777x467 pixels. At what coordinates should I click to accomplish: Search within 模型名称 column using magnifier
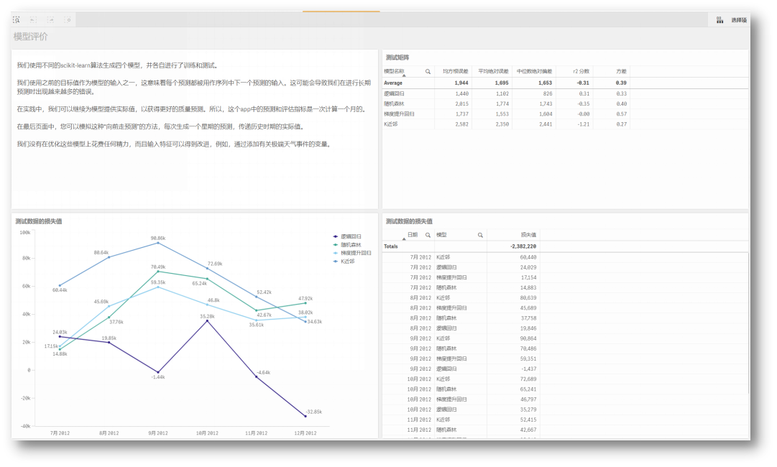(x=428, y=72)
